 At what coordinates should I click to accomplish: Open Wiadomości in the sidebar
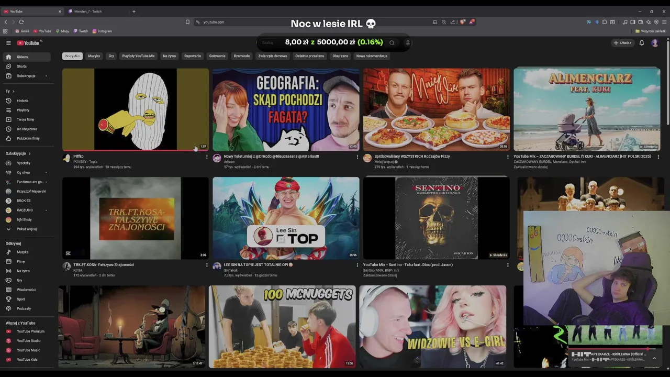point(27,290)
